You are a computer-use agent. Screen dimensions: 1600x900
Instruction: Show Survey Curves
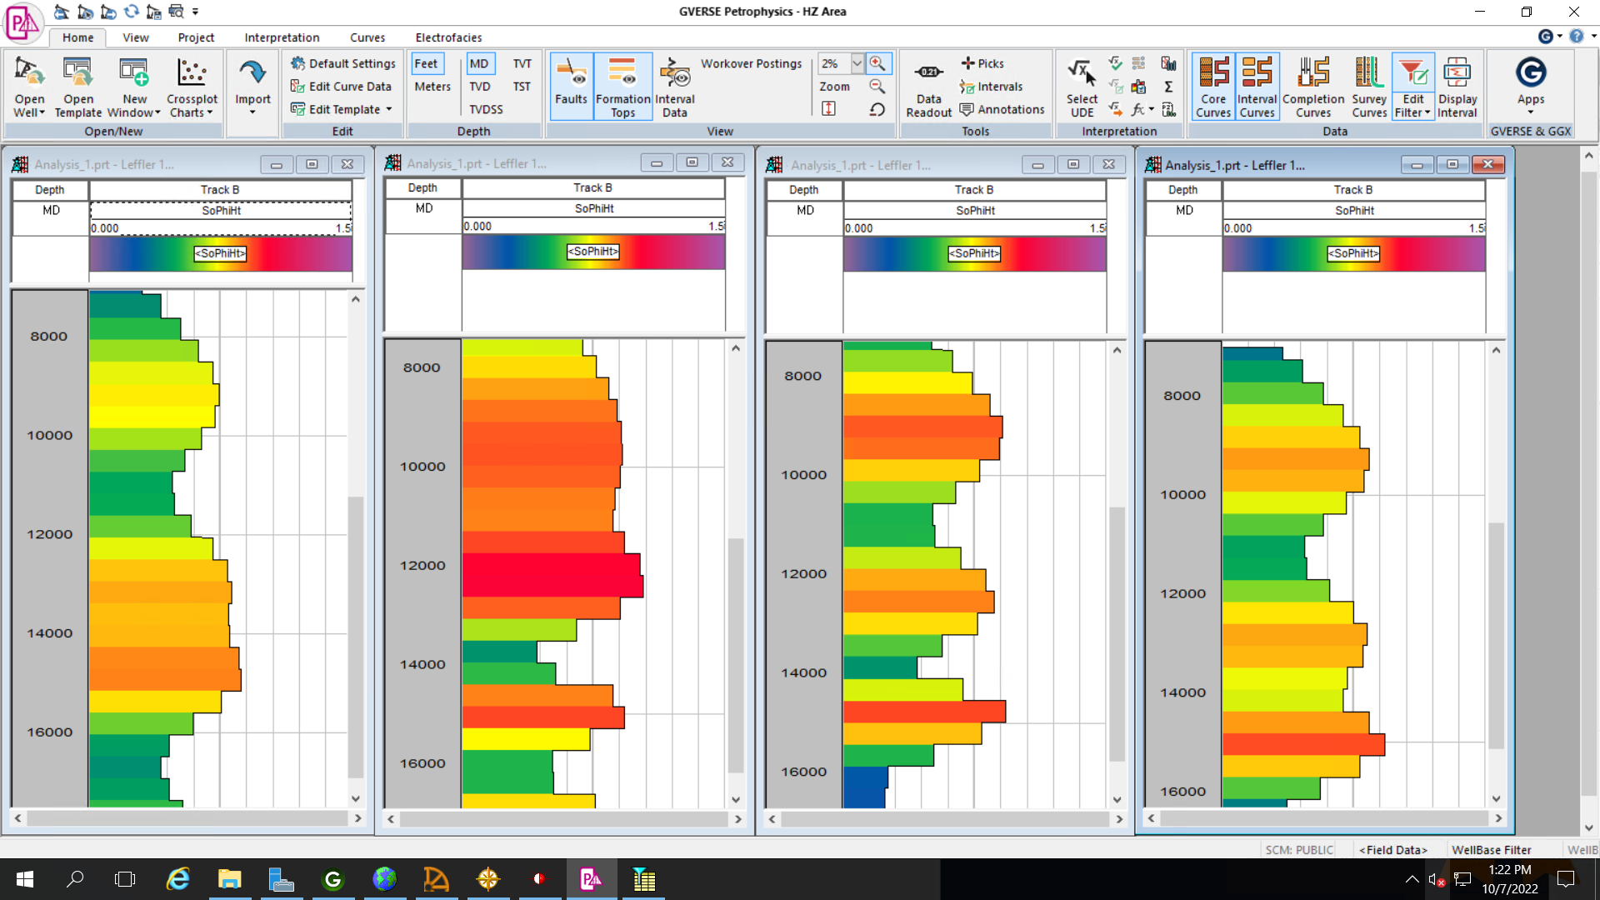pyautogui.click(x=1369, y=87)
